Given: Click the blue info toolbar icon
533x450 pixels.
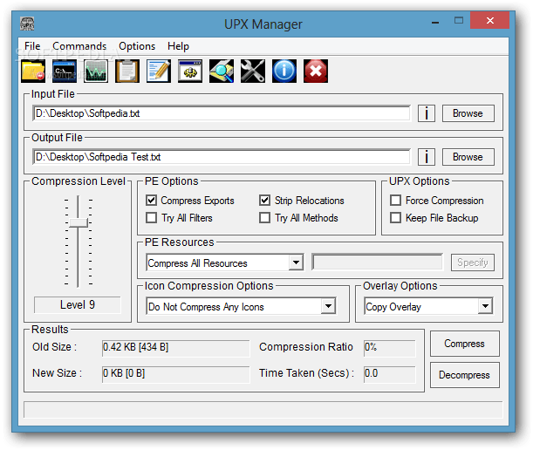Looking at the screenshot, I should coord(284,71).
